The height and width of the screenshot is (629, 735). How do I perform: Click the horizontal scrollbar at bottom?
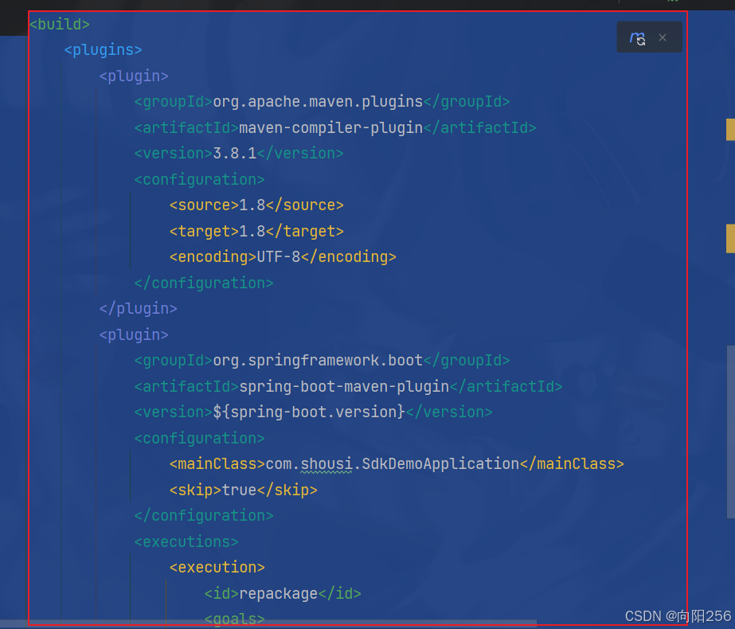(x=268, y=624)
